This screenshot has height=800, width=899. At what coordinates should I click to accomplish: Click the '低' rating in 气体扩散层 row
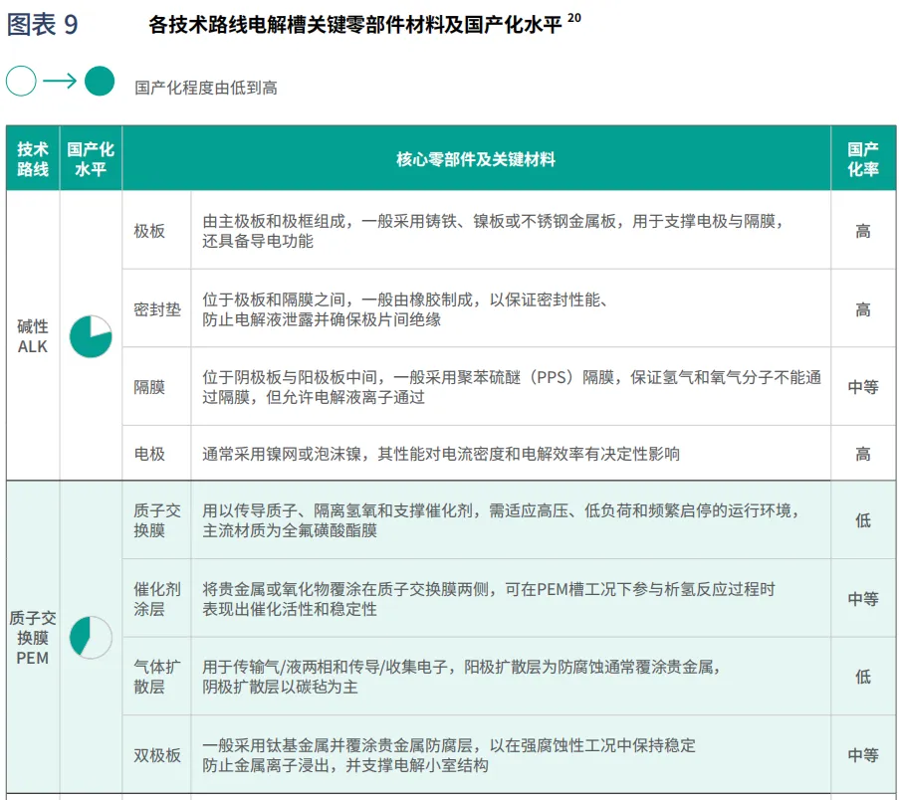pos(863,677)
